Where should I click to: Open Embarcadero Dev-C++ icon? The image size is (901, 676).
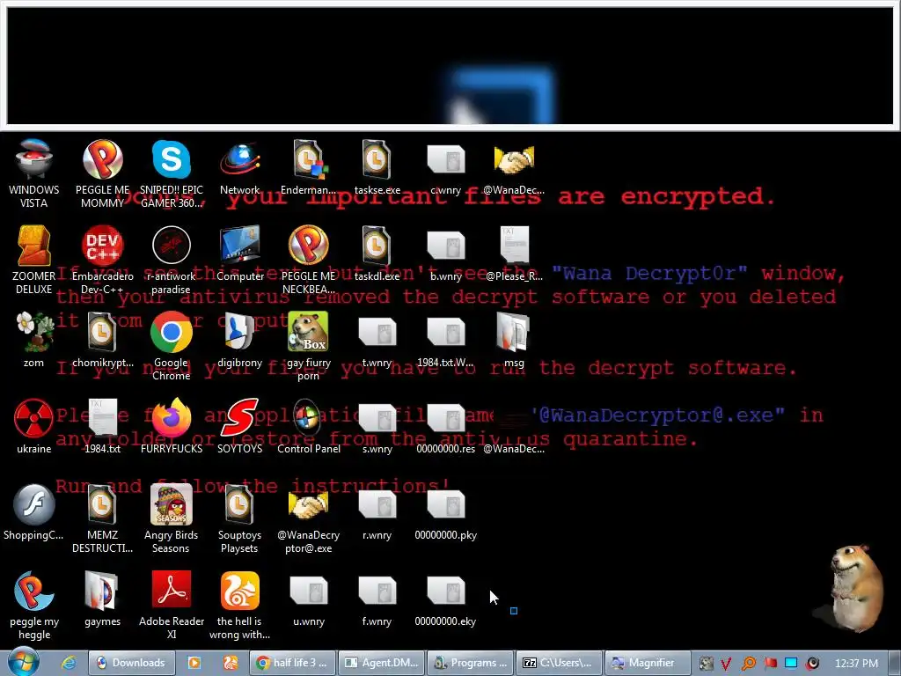pos(102,260)
